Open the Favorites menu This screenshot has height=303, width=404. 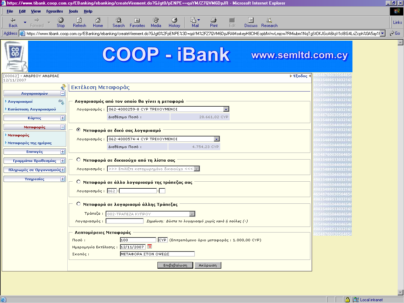(x=55, y=11)
